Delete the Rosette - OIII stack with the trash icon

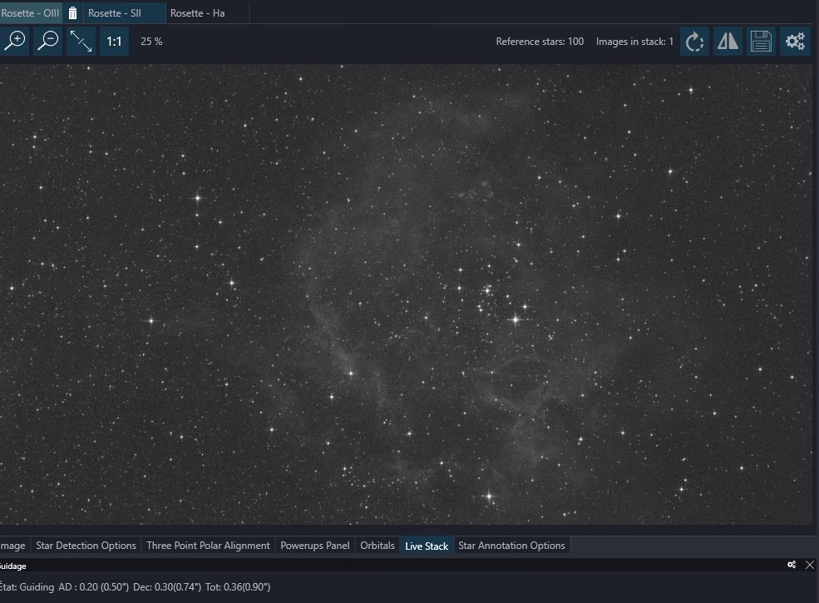point(72,13)
